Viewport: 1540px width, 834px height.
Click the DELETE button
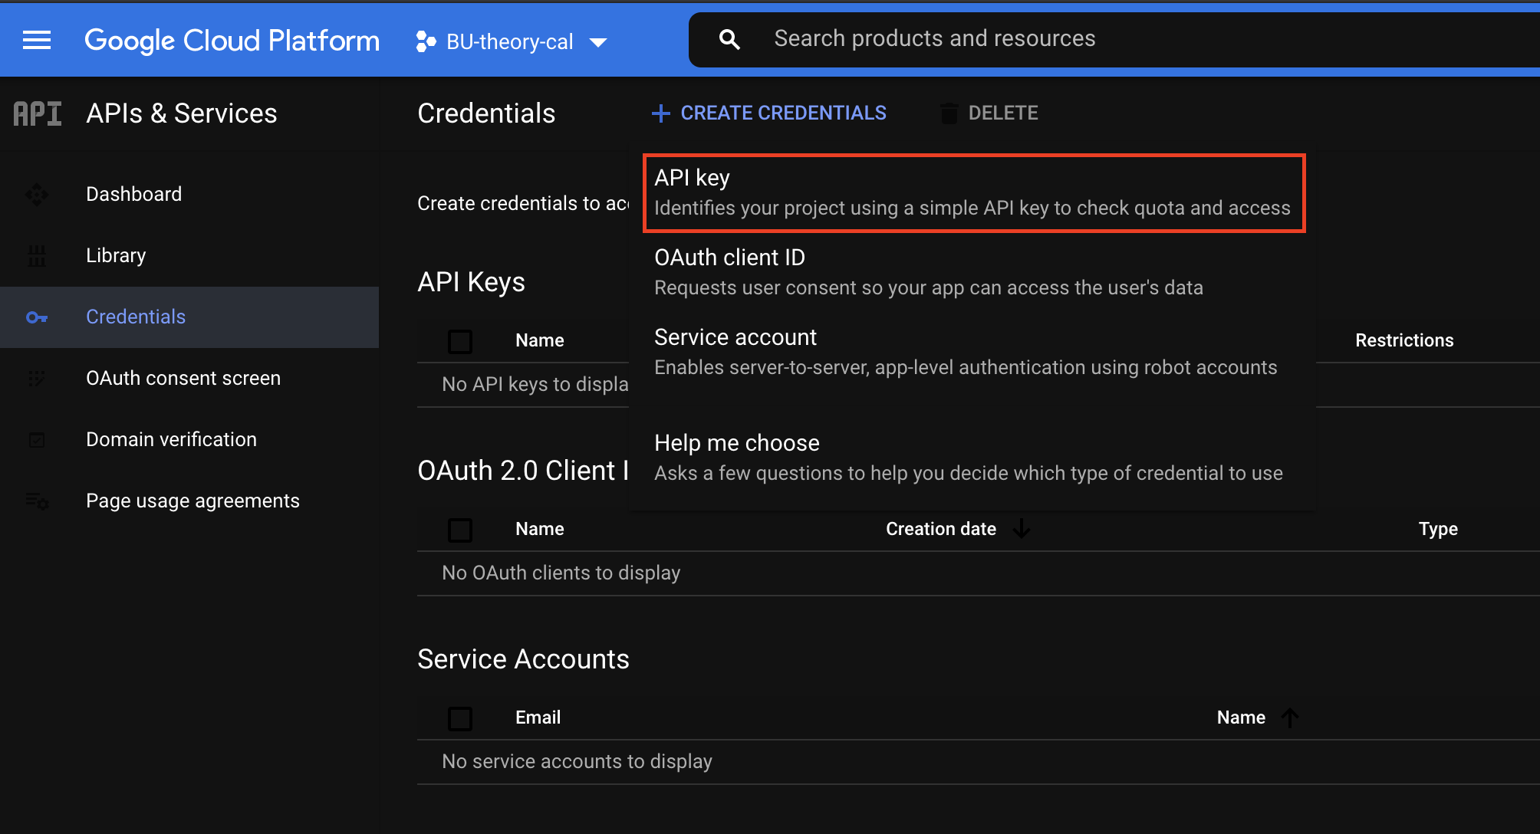(x=989, y=113)
